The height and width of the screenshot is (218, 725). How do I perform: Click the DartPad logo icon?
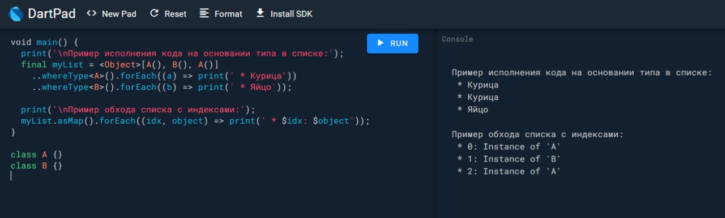16,14
